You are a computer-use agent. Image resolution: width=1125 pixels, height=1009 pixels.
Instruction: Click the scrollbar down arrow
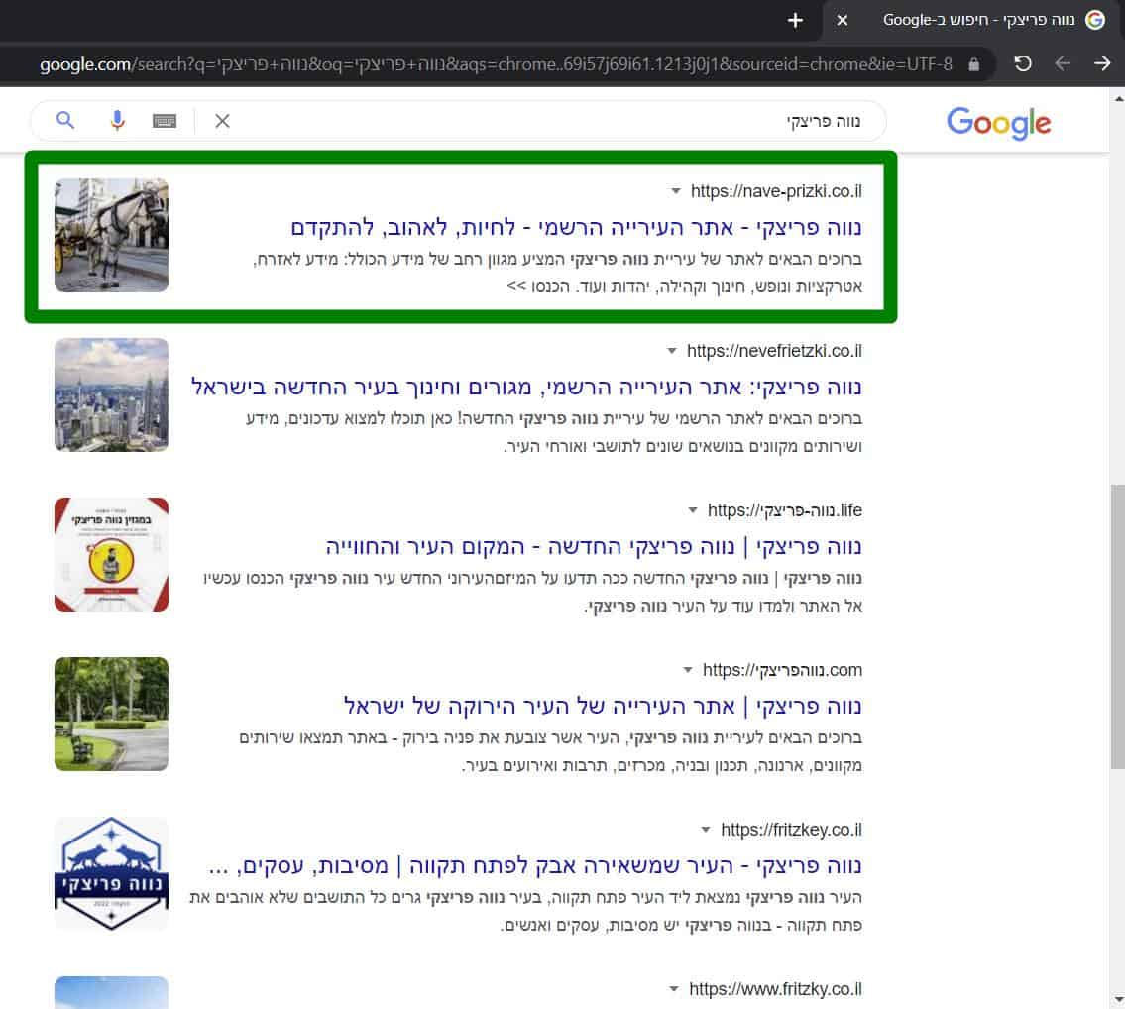1118,999
